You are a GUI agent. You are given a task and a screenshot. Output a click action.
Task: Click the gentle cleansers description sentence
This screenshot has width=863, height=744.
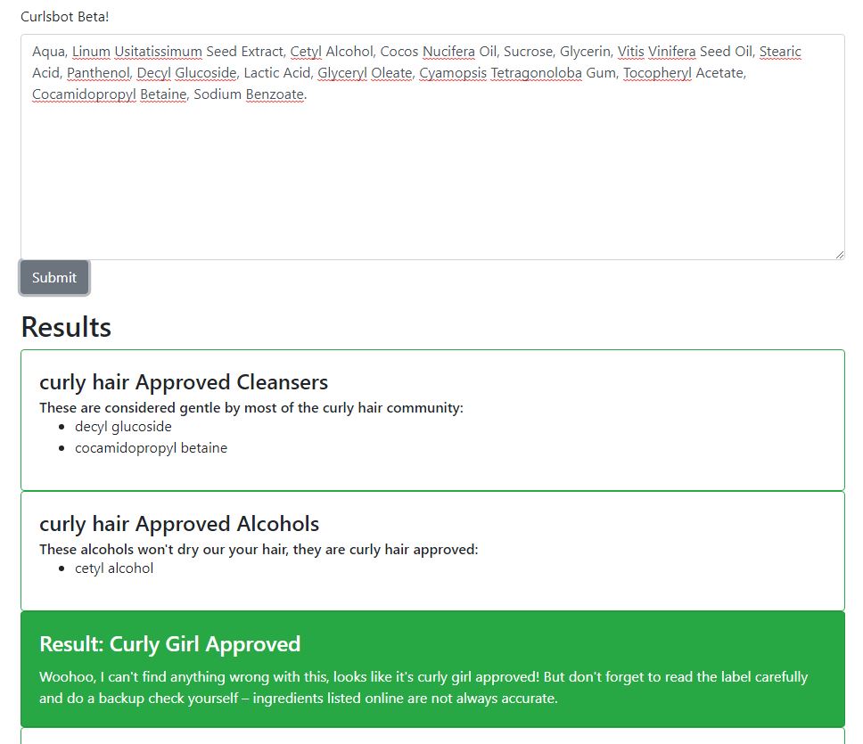point(251,408)
